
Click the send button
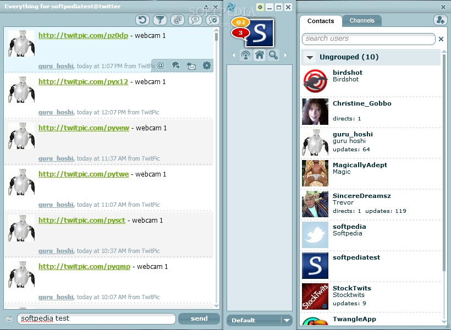[199, 318]
